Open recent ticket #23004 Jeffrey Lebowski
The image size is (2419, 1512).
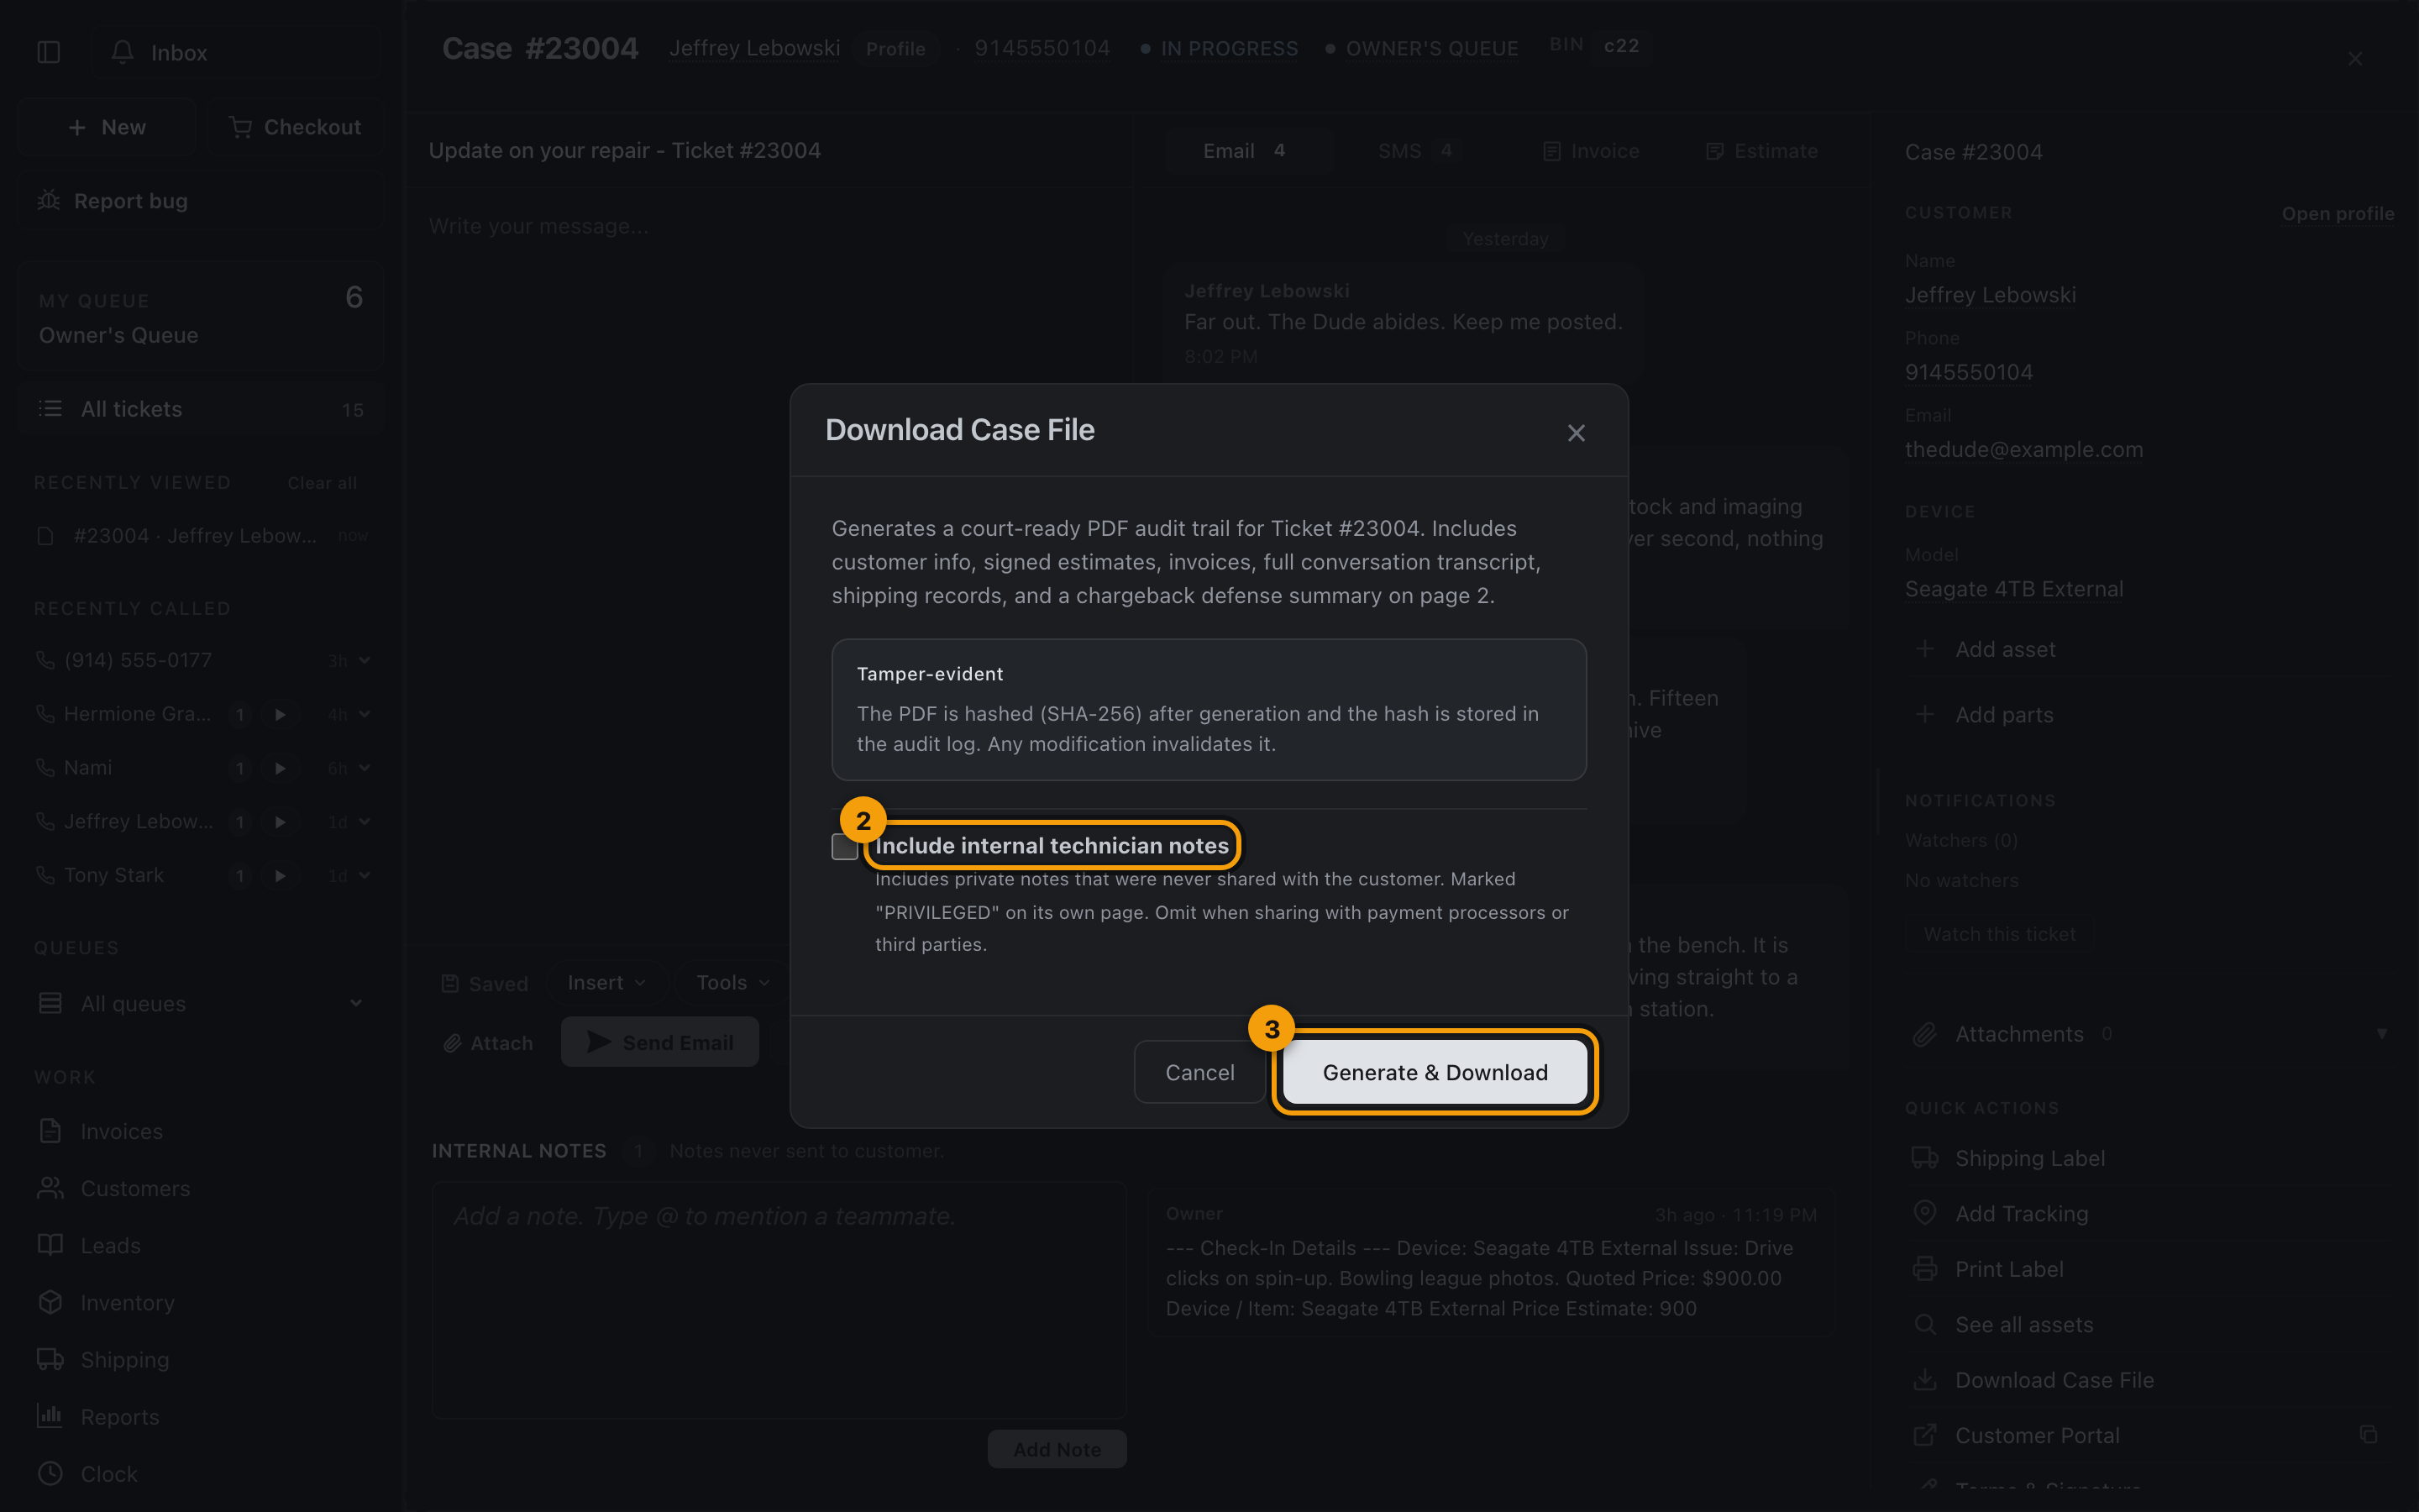201,536
